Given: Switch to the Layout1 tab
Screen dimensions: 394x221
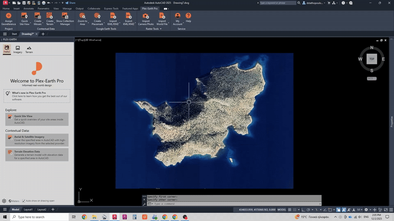Looking at the screenshot, I should coord(28,210).
